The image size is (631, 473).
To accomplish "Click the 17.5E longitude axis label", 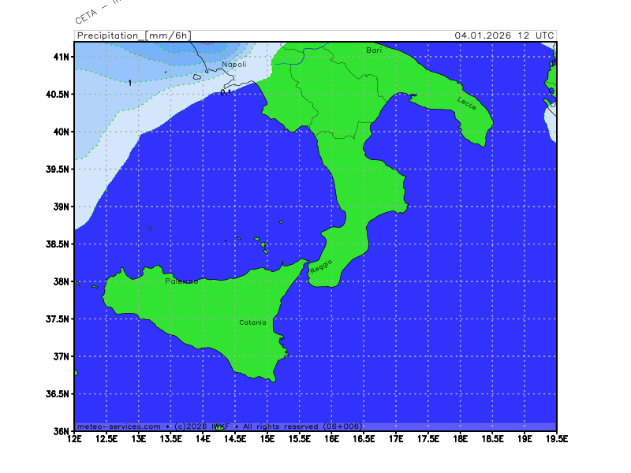I will (x=428, y=438).
